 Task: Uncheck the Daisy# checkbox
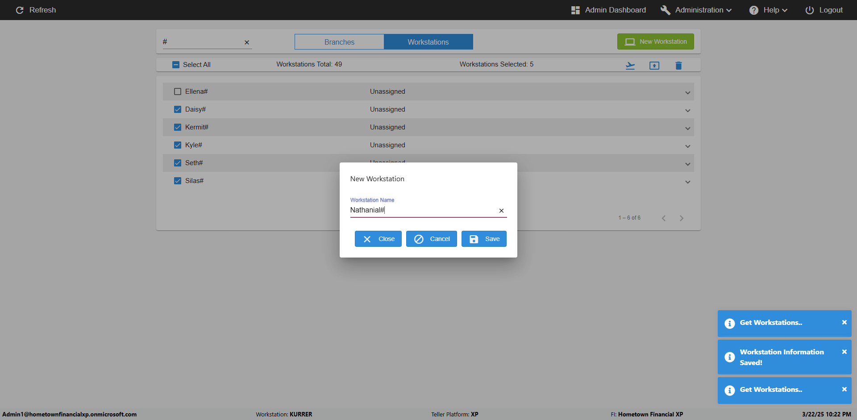(x=178, y=109)
